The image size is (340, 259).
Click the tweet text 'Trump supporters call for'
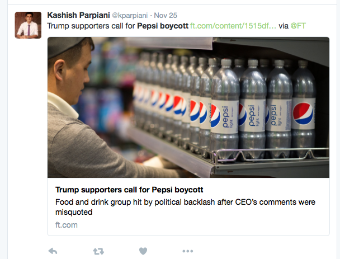[x=91, y=26]
